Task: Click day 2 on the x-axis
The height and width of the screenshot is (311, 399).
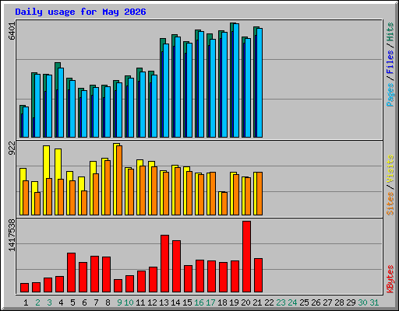Action: click(x=37, y=302)
